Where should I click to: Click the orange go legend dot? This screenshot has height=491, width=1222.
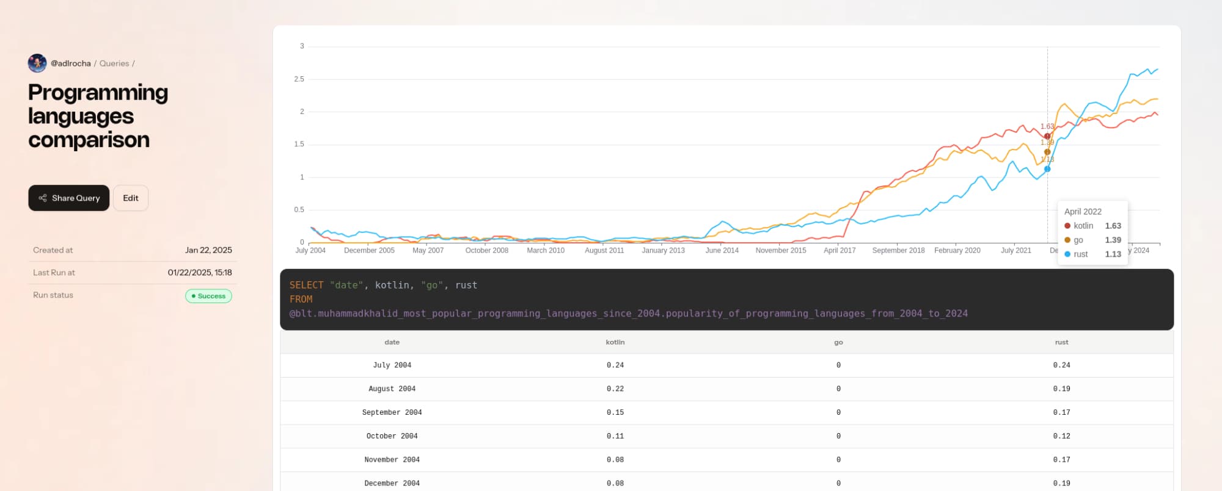pos(1067,240)
